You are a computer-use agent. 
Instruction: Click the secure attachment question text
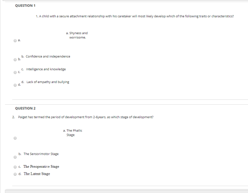(x=135, y=16)
